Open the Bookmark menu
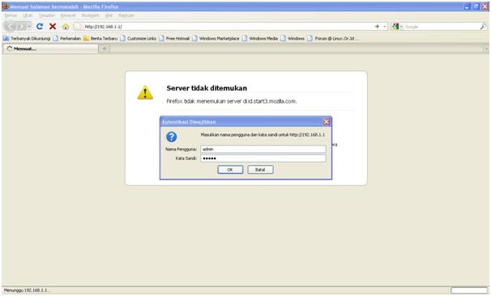 click(90, 15)
